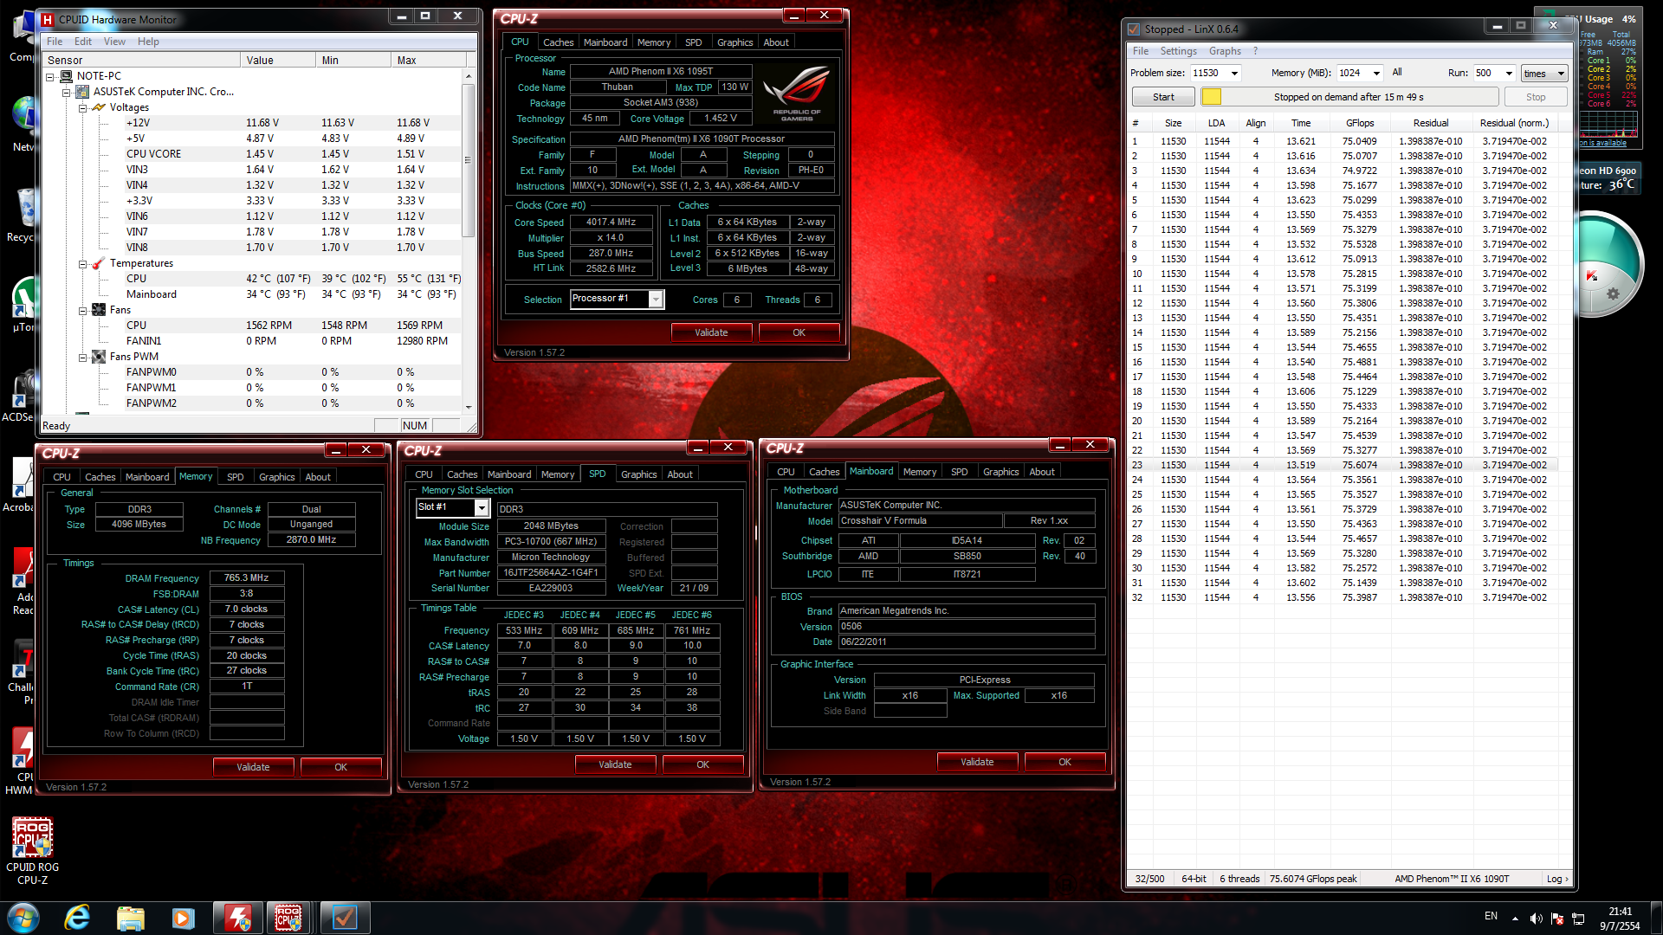The image size is (1663, 935).
Task: Open the Graphs menu in LinX
Action: [1225, 51]
